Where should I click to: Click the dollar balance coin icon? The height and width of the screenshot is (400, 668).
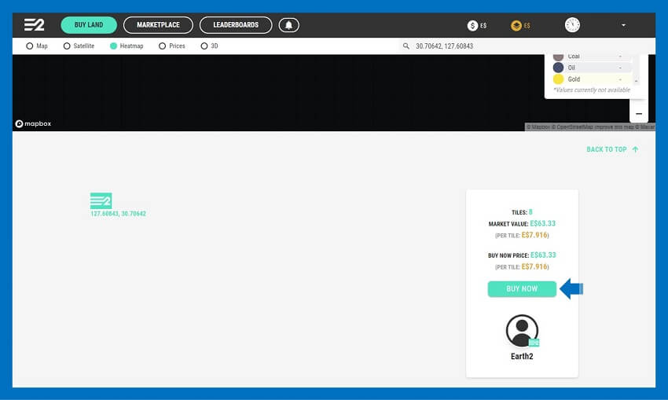472,26
